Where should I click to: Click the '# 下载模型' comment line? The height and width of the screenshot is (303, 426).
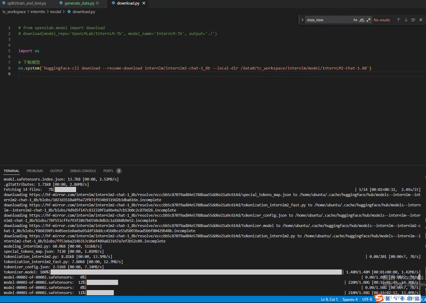tap(29, 63)
